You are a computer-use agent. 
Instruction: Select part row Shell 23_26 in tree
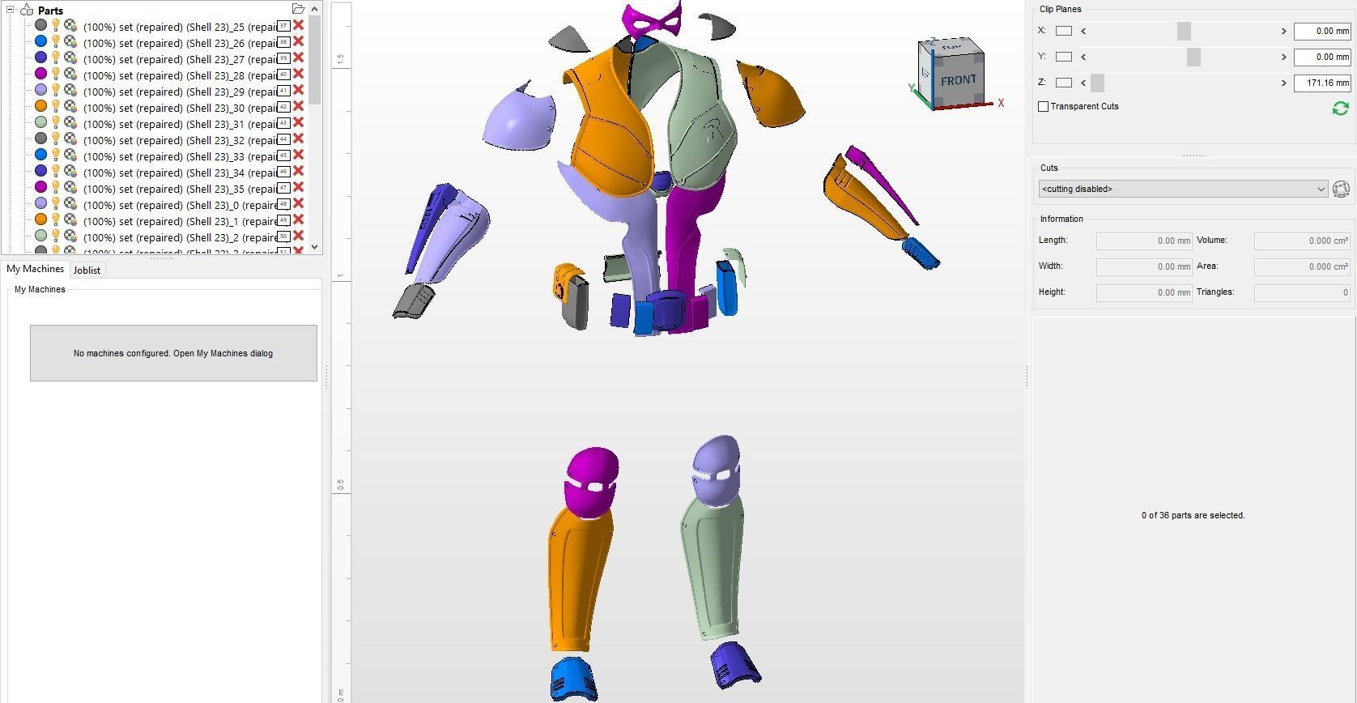tap(180, 43)
